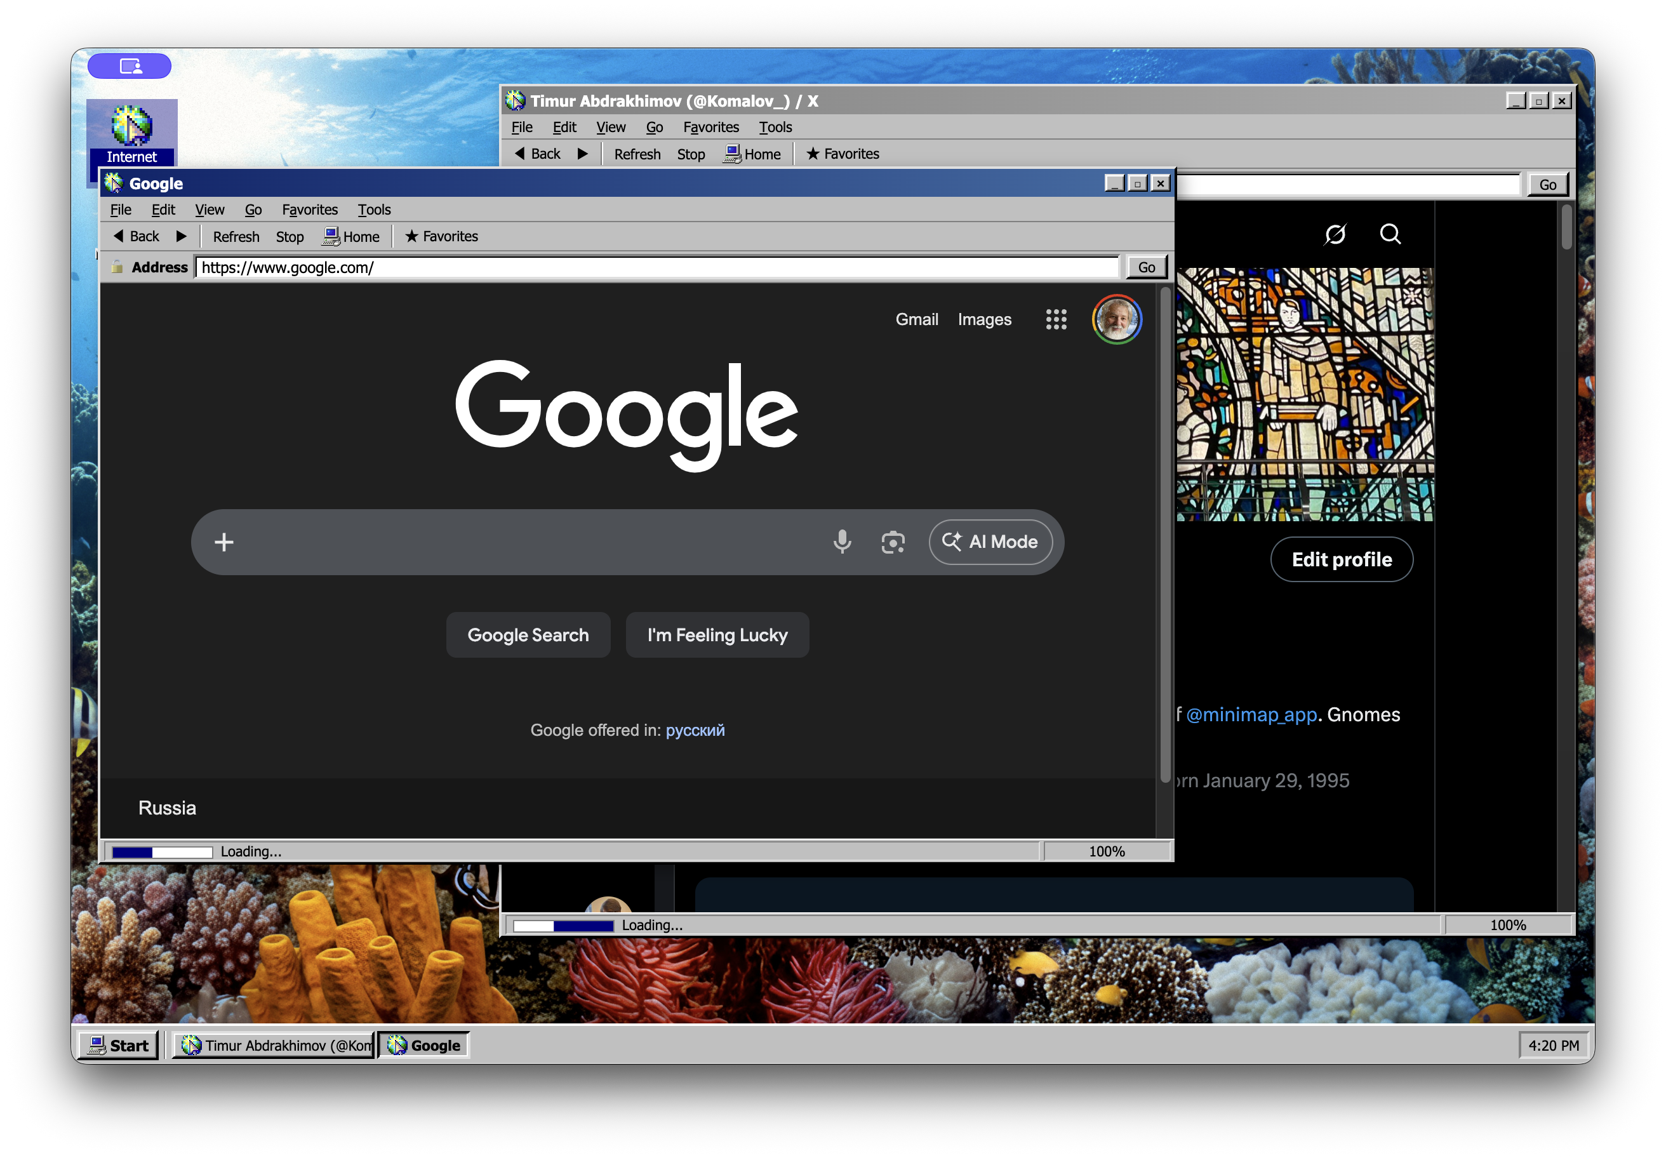Viewport: 1666px width, 1158px height.
Task: Click the I'm Feeling Lucky button
Action: click(x=717, y=635)
